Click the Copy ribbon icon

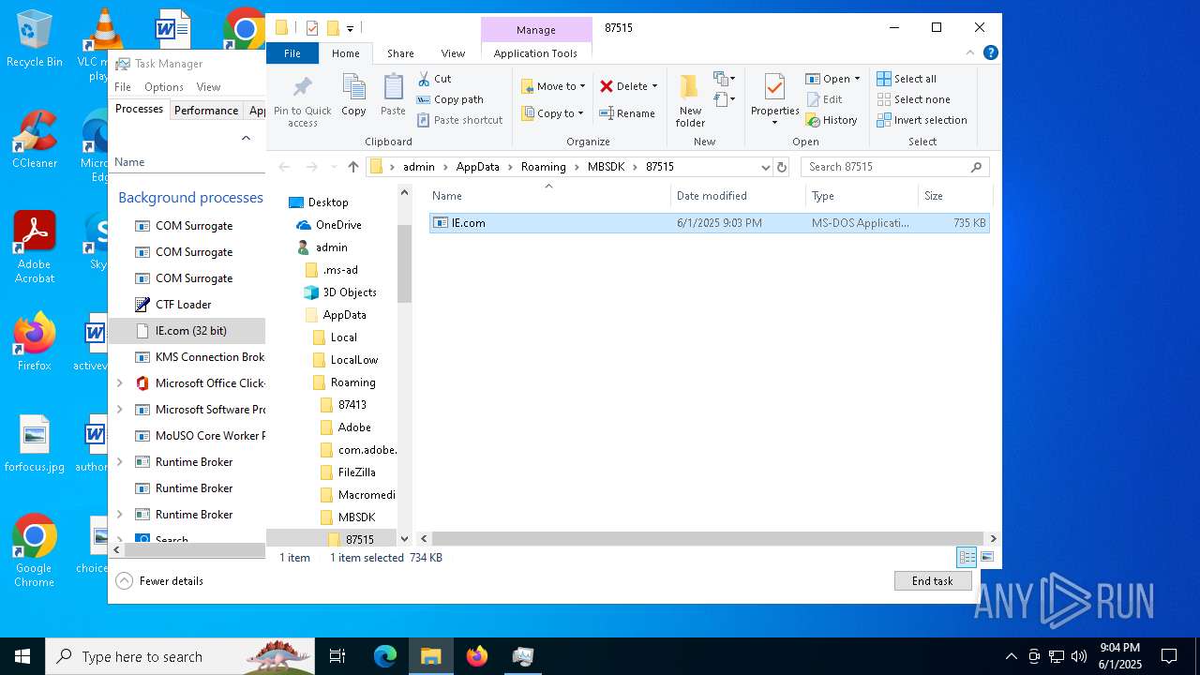click(x=353, y=96)
